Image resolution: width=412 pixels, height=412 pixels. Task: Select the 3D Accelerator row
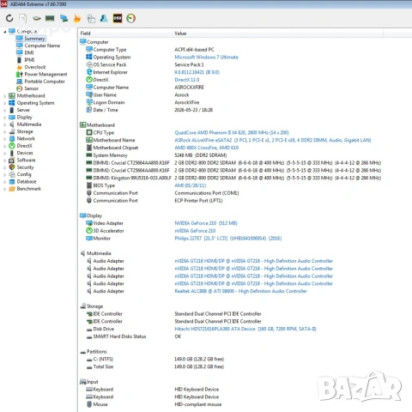(x=150, y=231)
